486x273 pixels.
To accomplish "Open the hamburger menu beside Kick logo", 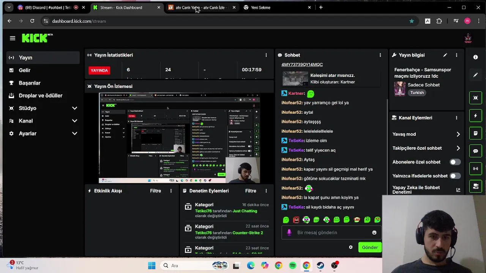I will tap(13, 38).
